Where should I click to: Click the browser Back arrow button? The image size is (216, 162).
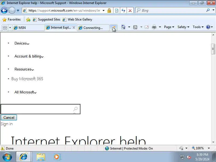pyautogui.click(x=4, y=10)
